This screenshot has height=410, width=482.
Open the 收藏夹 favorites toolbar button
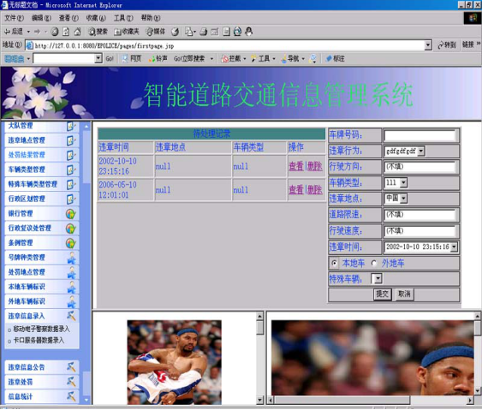point(127,32)
